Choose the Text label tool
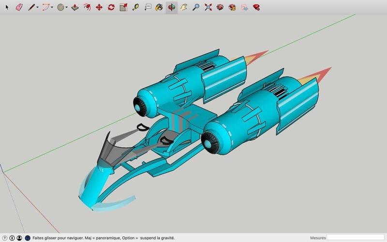The image size is (387, 242). click(148, 7)
